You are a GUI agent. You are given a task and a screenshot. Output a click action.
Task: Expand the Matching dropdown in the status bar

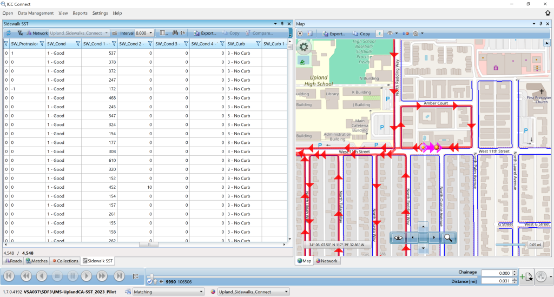202,292
